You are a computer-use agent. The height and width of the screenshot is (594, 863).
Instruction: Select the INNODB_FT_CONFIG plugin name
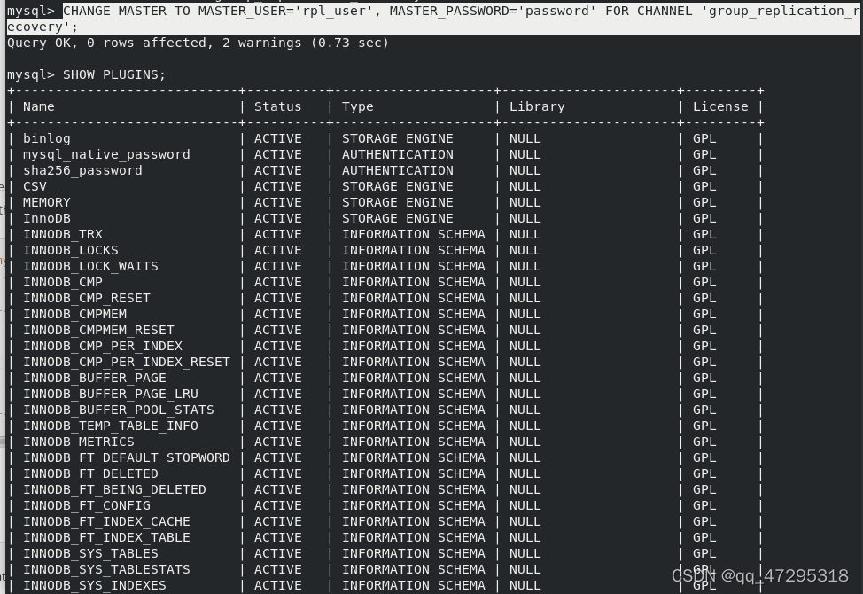pyautogui.click(x=87, y=506)
